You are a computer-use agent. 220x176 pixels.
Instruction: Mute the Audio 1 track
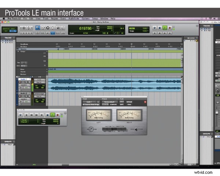click(29, 82)
